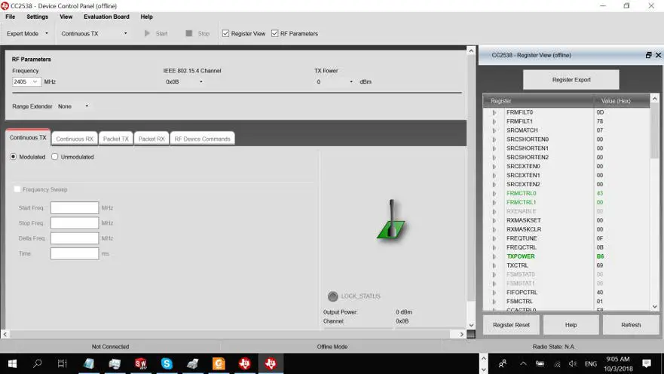Enable the Frequency Sweep checkbox
Image resolution: width=664 pixels, height=374 pixels.
point(17,189)
